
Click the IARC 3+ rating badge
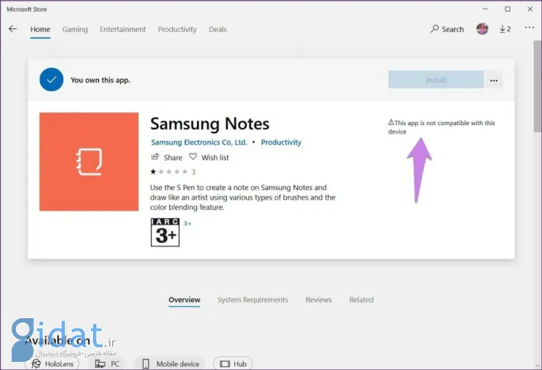165,233
